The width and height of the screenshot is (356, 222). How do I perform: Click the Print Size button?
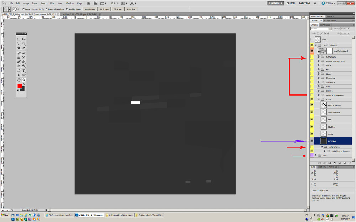tap(131, 9)
